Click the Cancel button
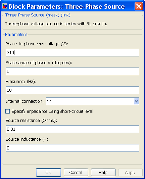145x179 pixels. 76,172
